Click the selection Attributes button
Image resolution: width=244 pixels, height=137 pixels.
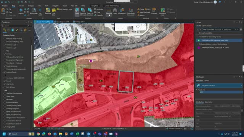click(99, 9)
